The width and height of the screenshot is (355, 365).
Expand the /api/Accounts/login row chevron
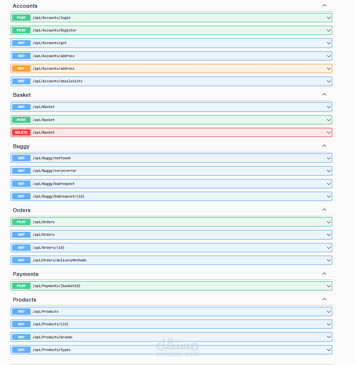point(328,18)
